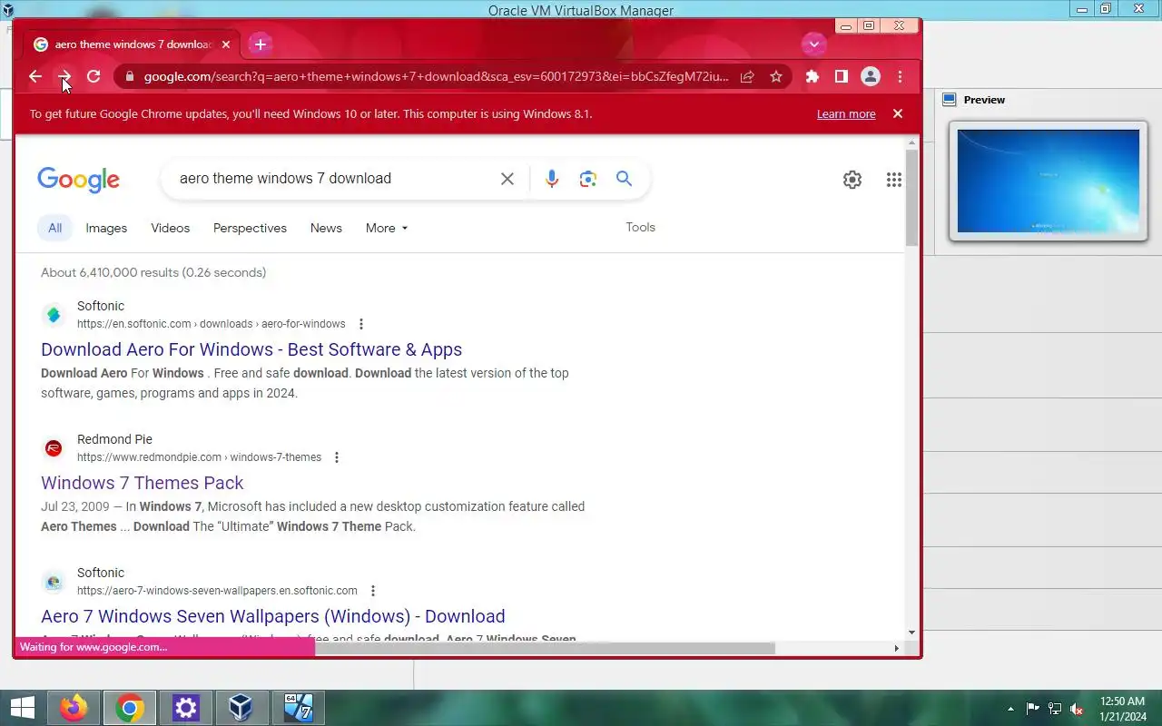The width and height of the screenshot is (1162, 726).
Task: Open the taskbar clock 12:50 AM
Action: [1122, 709]
